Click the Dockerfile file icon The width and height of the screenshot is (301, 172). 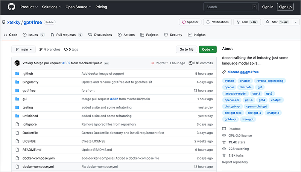17,133
